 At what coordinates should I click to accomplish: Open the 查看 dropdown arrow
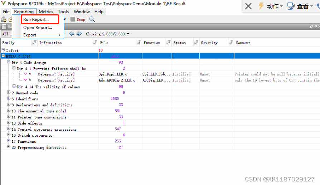pos(312,6)
